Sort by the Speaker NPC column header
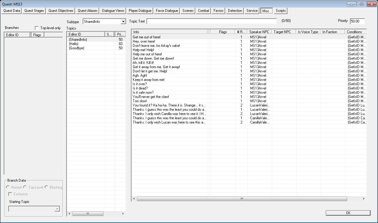This screenshot has width=378, height=223. coord(259,32)
